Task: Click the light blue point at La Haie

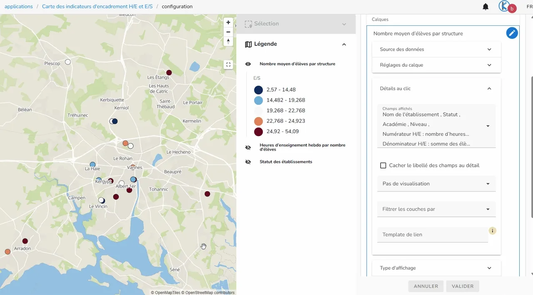Action: tap(93, 165)
